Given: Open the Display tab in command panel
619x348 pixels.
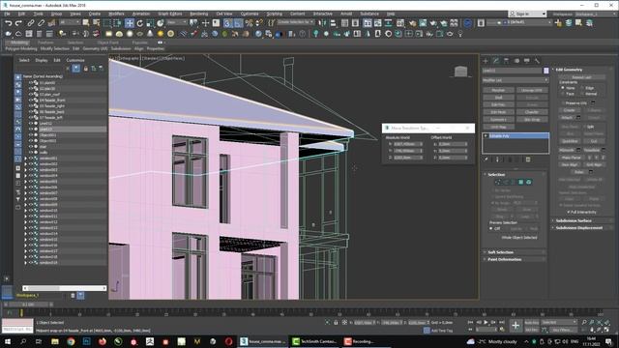Looking at the screenshot, I should pyautogui.click(x=526, y=61).
